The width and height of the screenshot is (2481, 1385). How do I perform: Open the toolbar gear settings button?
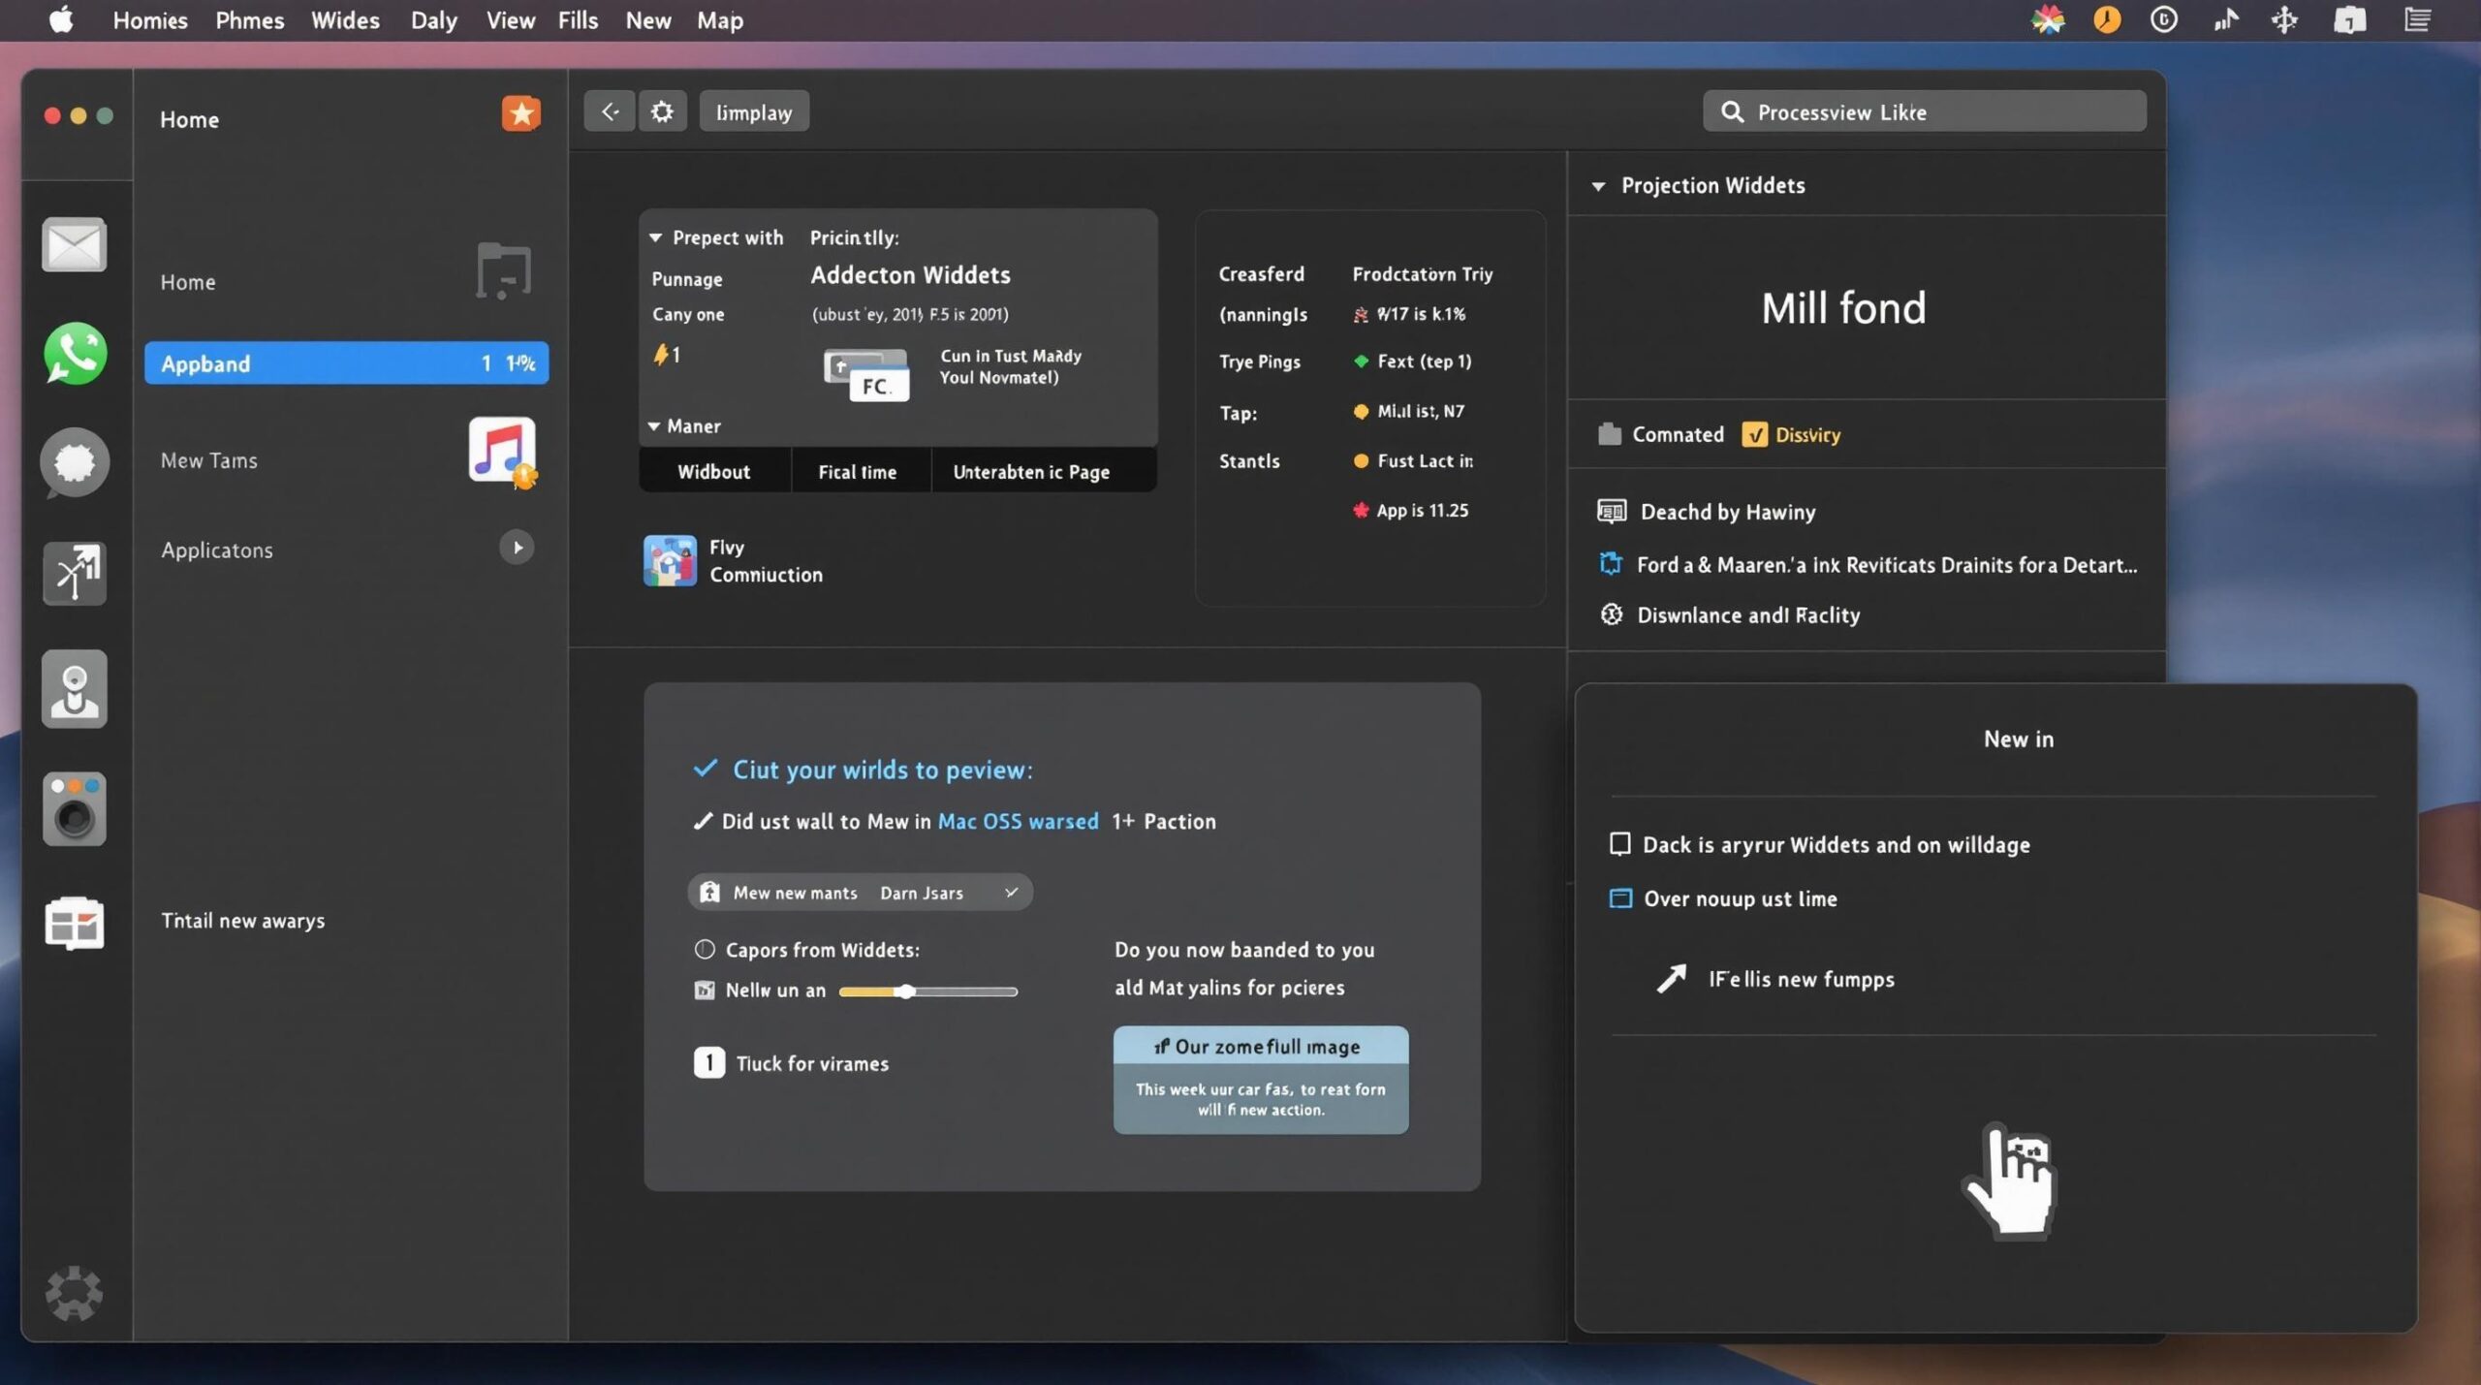tap(662, 111)
